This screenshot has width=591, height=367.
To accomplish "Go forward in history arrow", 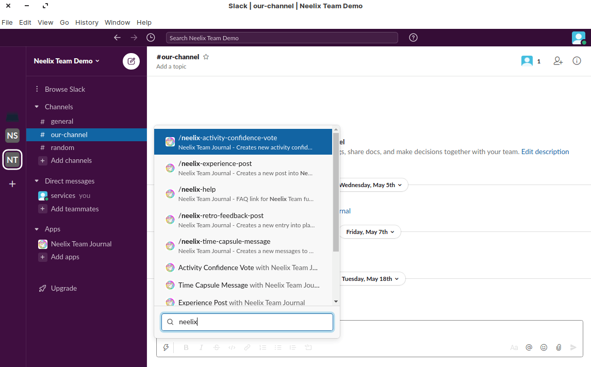I will point(134,38).
